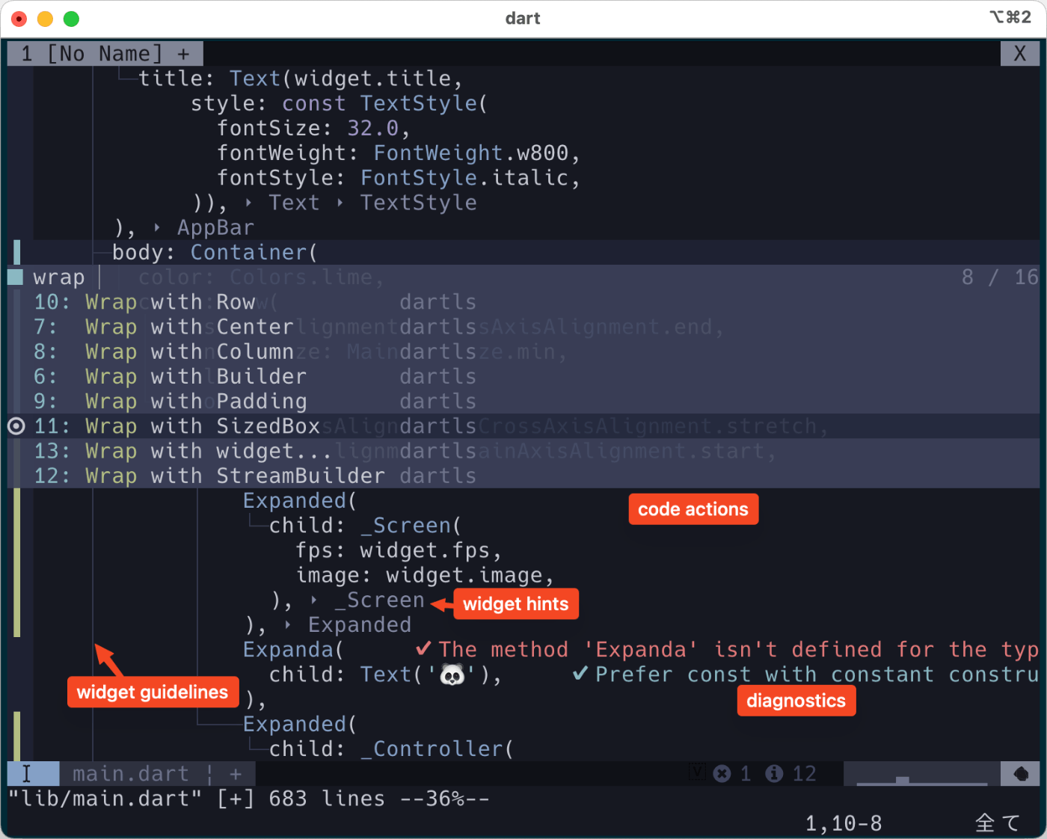
Task: Click the "lib/main.dart" message text
Action: (105, 799)
